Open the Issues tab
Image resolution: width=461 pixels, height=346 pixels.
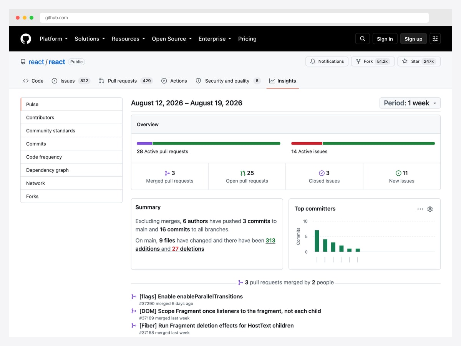[x=70, y=81]
